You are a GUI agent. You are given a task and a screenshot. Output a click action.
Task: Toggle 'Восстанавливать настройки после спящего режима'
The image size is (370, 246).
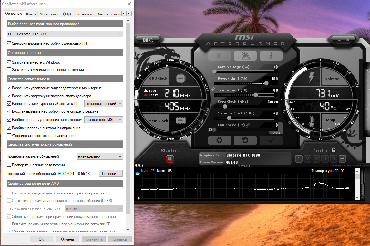pos(9,111)
